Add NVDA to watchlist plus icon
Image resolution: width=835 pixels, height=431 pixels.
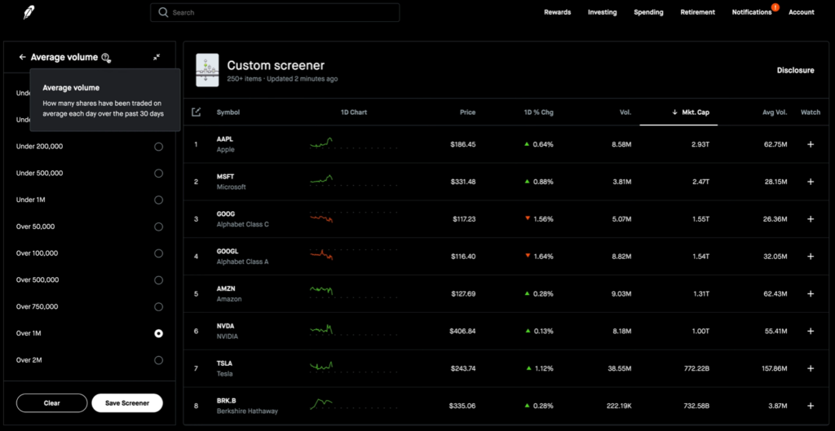[x=811, y=331]
